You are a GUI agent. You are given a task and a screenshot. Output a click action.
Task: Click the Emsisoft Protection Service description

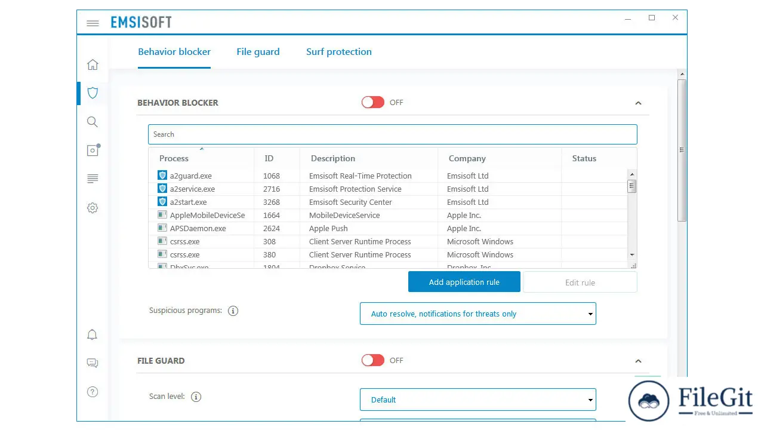point(355,189)
